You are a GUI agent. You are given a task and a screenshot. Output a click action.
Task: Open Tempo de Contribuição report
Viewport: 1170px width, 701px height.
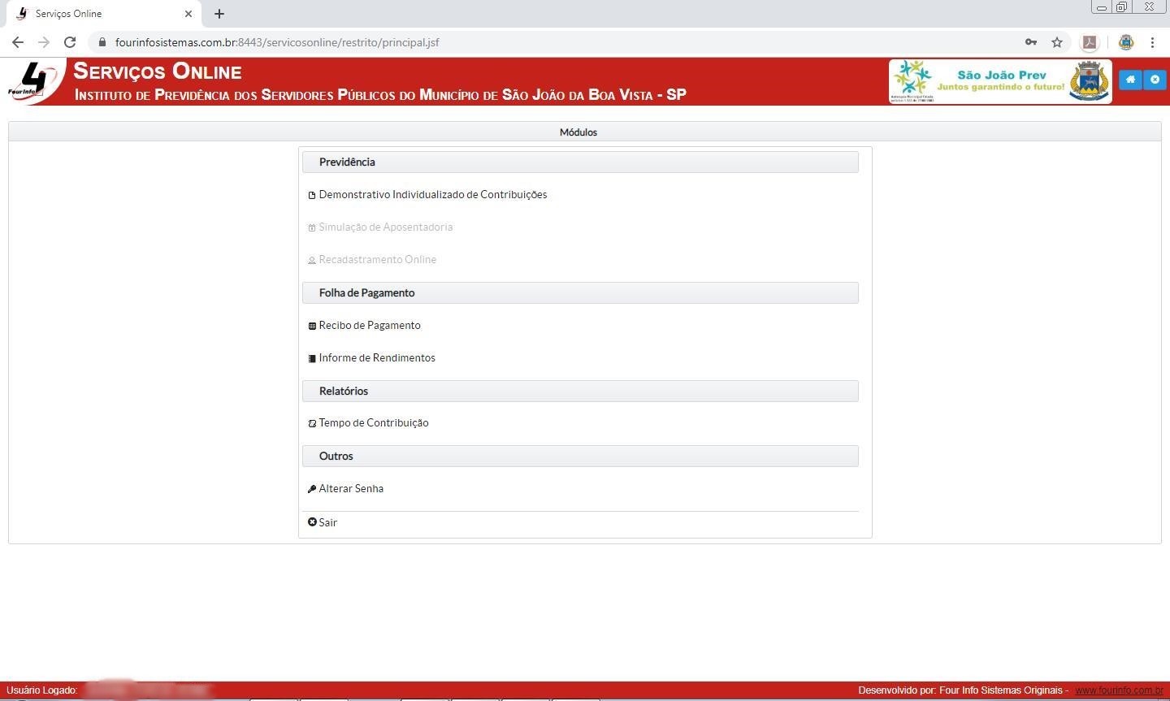(x=373, y=423)
